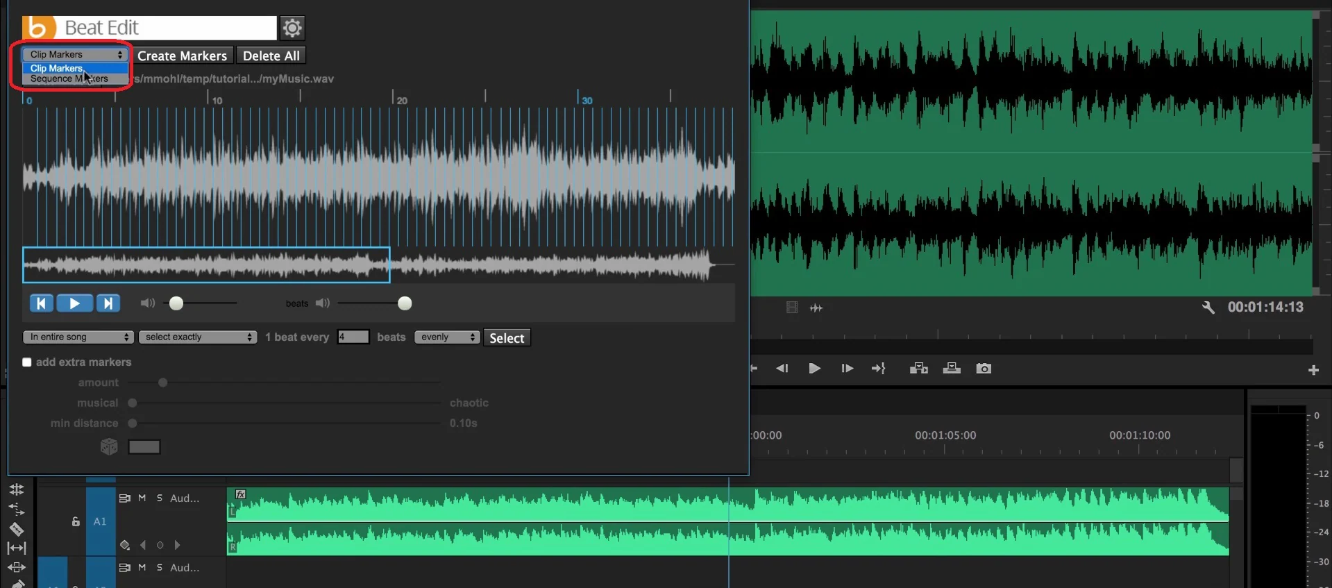The height and width of the screenshot is (588, 1332).
Task: Play the song in Beat Edit
Action: (x=74, y=303)
